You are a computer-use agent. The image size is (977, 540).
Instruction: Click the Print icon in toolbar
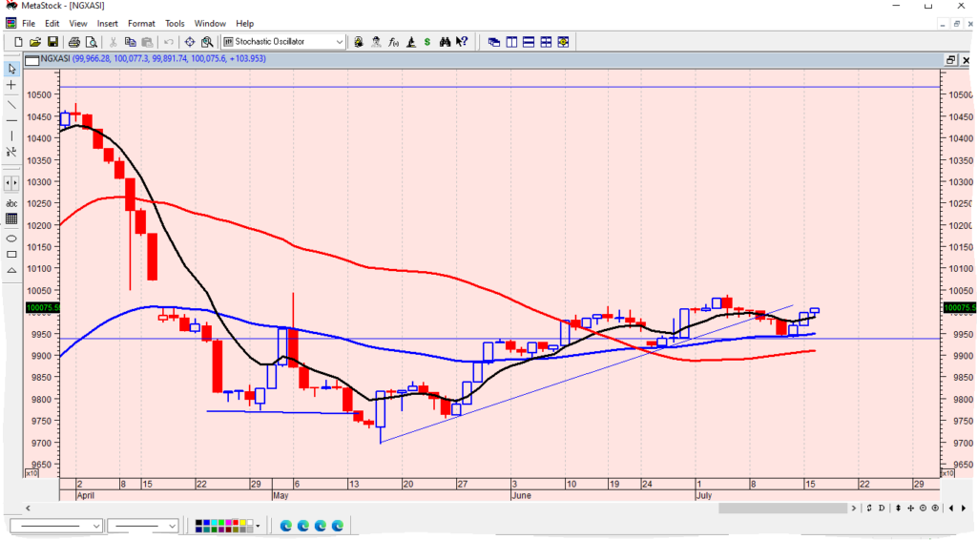tap(74, 42)
